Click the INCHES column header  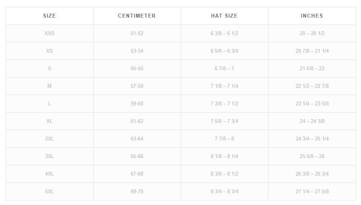click(x=312, y=16)
